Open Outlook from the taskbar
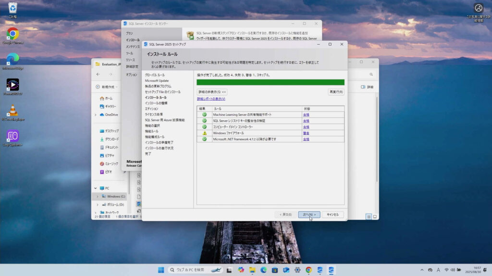492x276 pixels. 286,270
